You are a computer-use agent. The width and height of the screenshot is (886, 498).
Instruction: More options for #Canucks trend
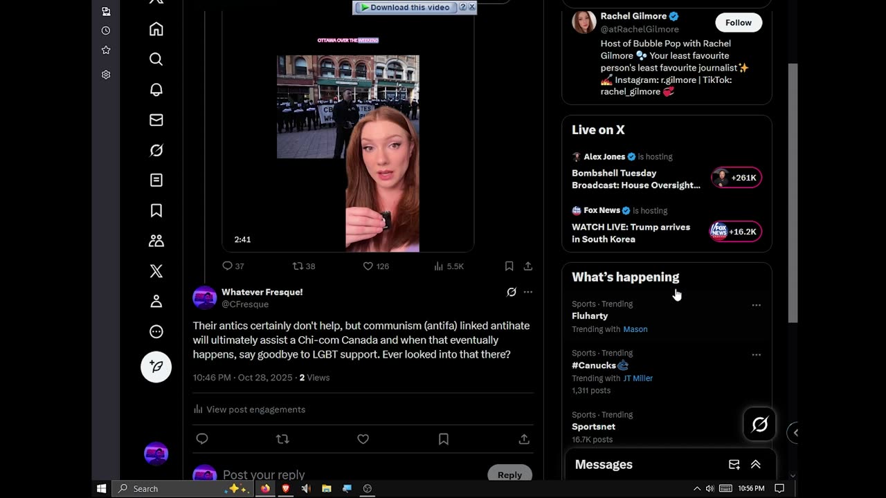pos(756,355)
